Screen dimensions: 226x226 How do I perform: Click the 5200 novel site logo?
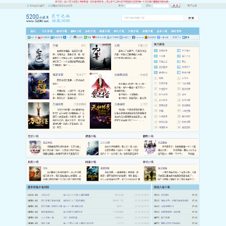[37, 18]
